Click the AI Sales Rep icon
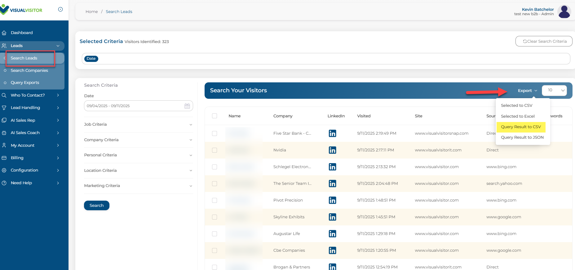Viewport: 575px width, 270px height. point(4,120)
